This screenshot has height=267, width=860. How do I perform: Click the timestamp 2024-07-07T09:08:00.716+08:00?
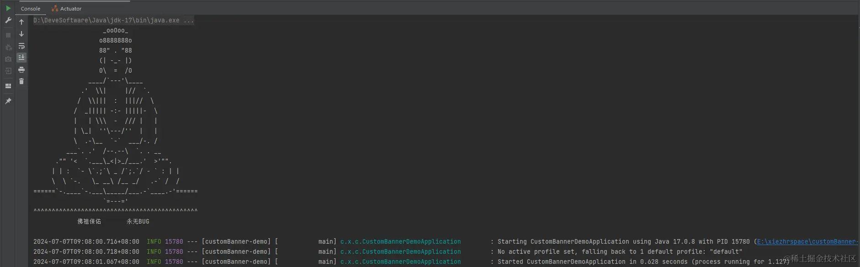86,241
